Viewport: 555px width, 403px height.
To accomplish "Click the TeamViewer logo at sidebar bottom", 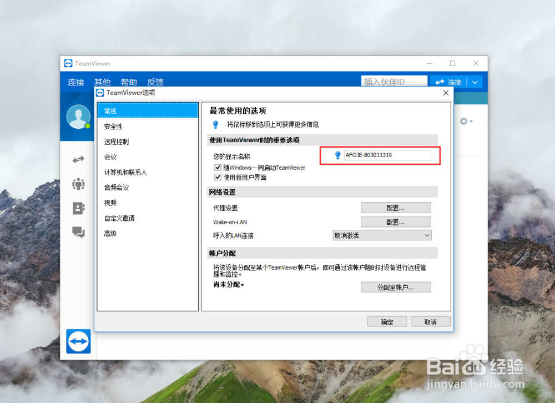I will [x=78, y=341].
